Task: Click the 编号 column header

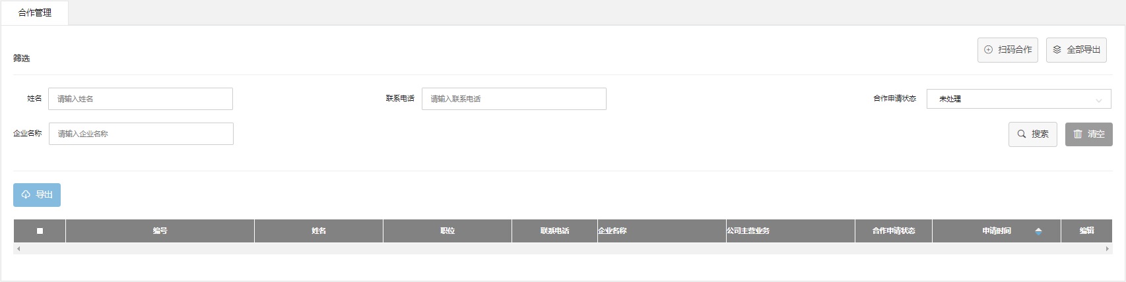Action: (160, 231)
